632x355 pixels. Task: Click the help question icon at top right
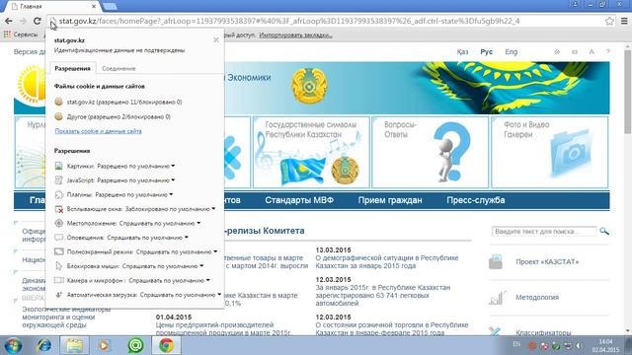[x=608, y=52]
